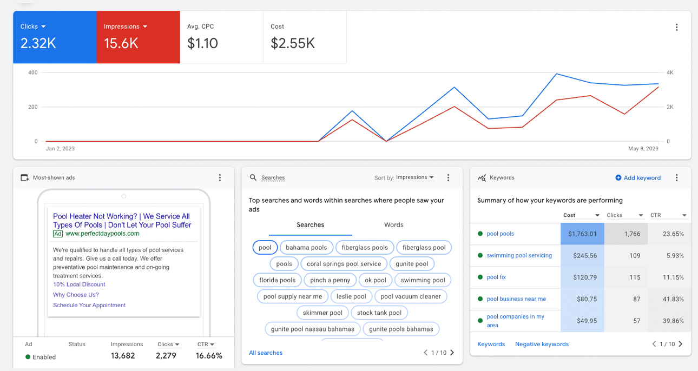The height and width of the screenshot is (371, 698).
Task: Open Searches card three-dot menu
Action: coord(448,178)
